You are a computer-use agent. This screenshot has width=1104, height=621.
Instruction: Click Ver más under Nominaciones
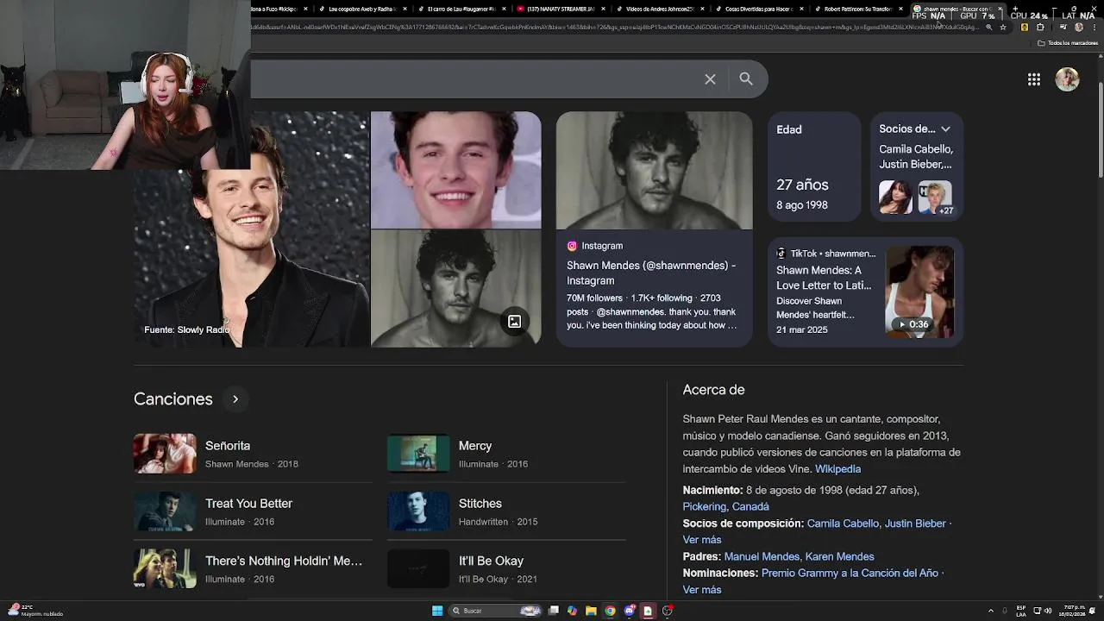point(701,590)
